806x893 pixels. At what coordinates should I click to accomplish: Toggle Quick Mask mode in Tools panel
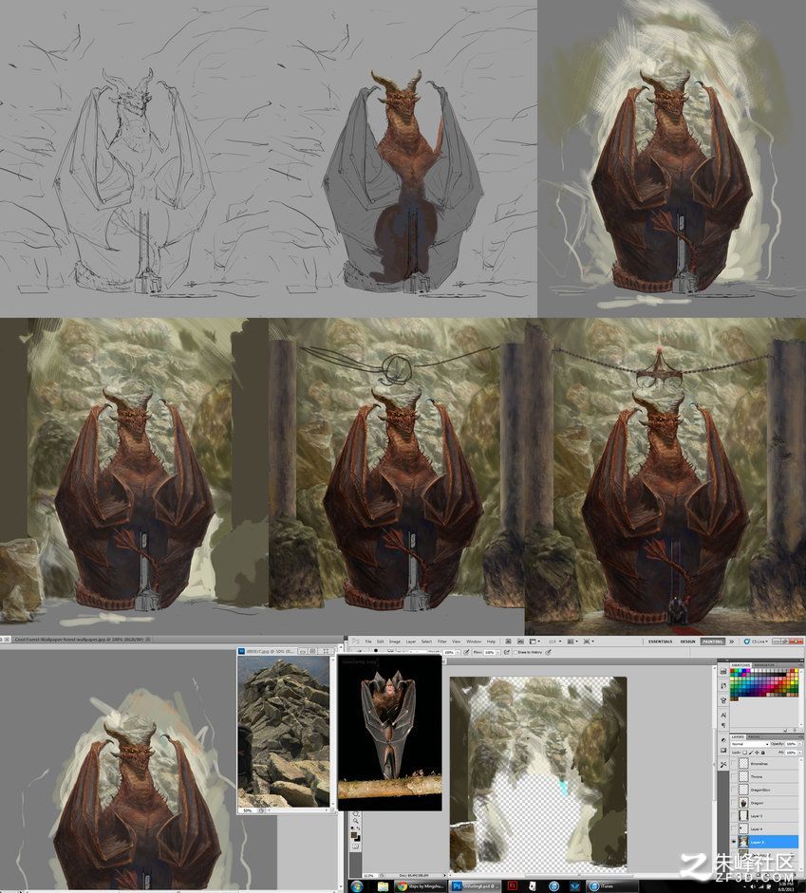tap(357, 846)
